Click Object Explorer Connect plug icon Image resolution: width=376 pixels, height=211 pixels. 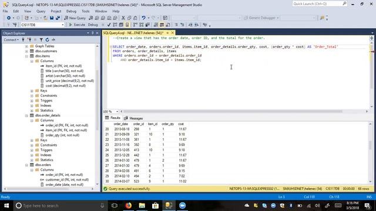(23, 40)
